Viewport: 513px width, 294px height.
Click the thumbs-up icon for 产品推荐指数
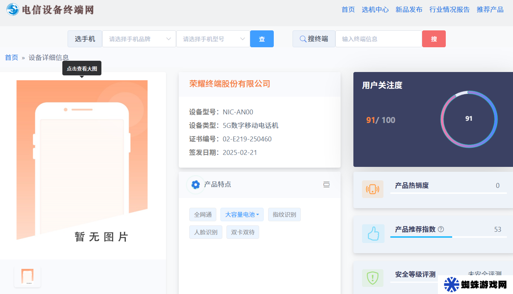(373, 234)
